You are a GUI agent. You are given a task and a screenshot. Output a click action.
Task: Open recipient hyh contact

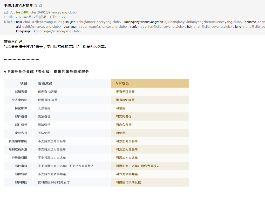190,27
